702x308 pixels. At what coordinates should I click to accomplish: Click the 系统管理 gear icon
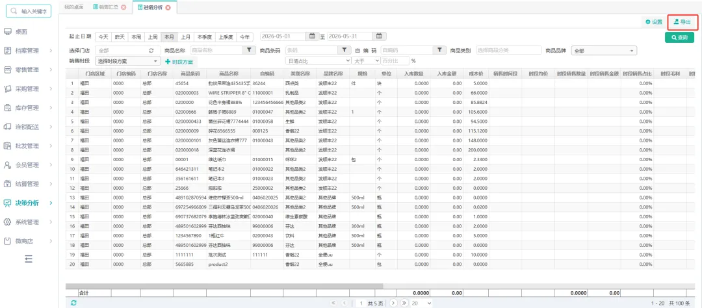pyautogui.click(x=7, y=222)
